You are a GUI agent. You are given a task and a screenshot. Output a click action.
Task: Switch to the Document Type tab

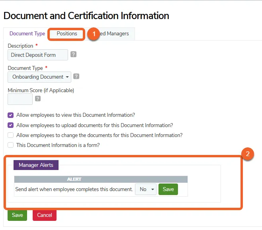(x=27, y=33)
